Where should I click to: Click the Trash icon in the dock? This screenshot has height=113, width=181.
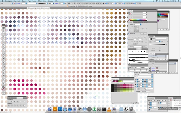(x=131, y=109)
